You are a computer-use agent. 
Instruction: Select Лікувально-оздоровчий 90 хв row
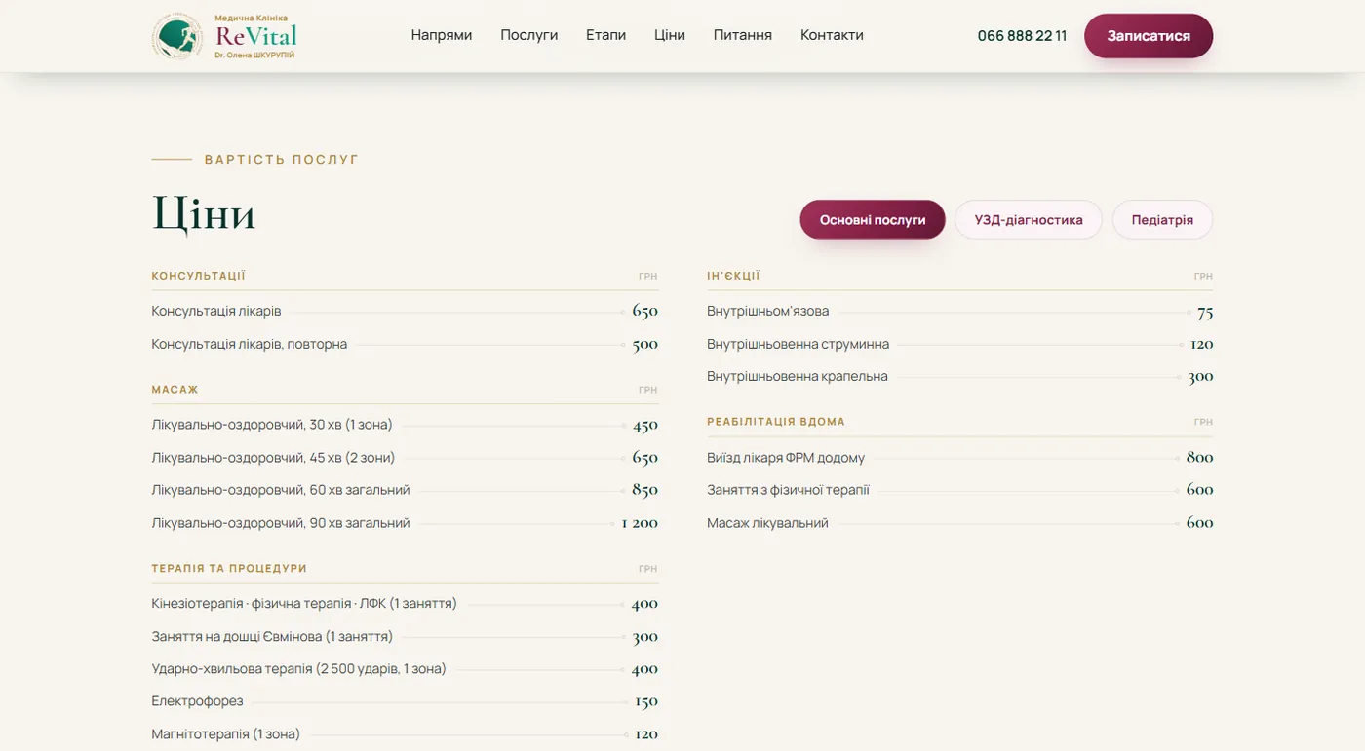[405, 523]
